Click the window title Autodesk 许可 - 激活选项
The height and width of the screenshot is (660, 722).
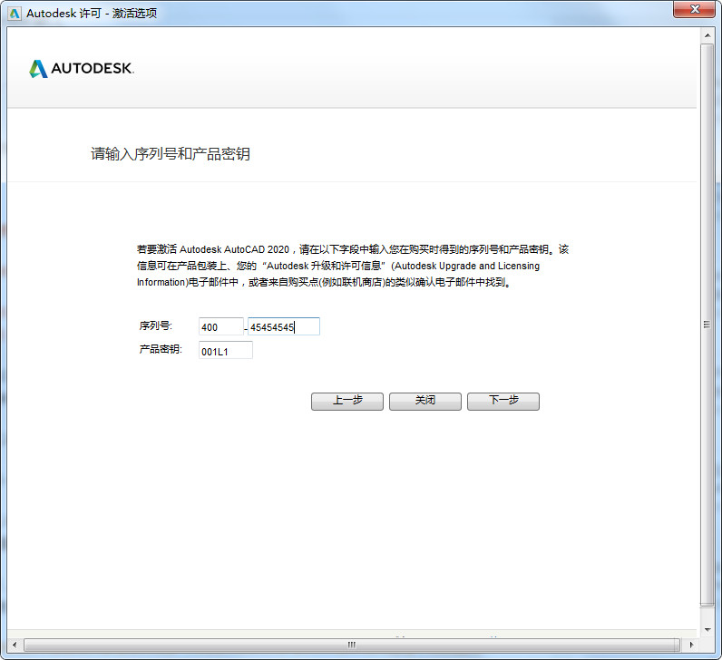(x=92, y=14)
